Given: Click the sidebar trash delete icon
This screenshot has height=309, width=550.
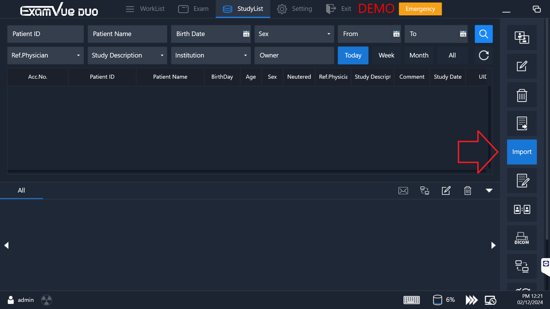Looking at the screenshot, I should click(x=522, y=95).
